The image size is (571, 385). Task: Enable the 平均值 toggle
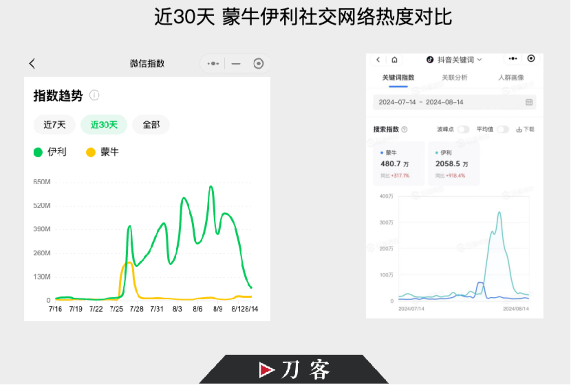click(x=503, y=129)
